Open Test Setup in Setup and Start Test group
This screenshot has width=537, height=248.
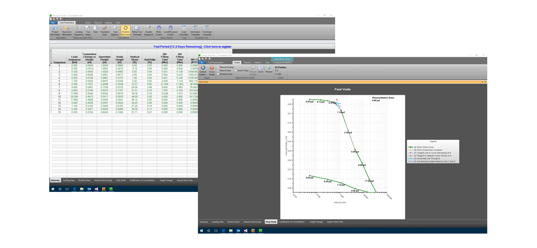click(x=88, y=30)
